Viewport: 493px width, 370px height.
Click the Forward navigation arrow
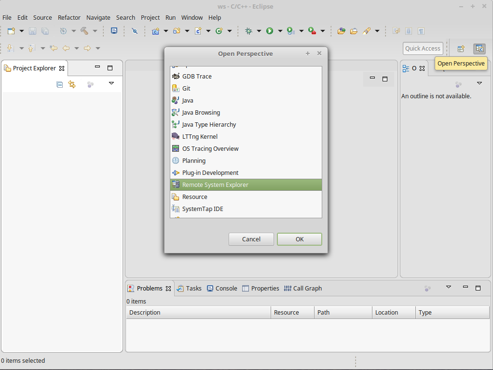pos(87,48)
